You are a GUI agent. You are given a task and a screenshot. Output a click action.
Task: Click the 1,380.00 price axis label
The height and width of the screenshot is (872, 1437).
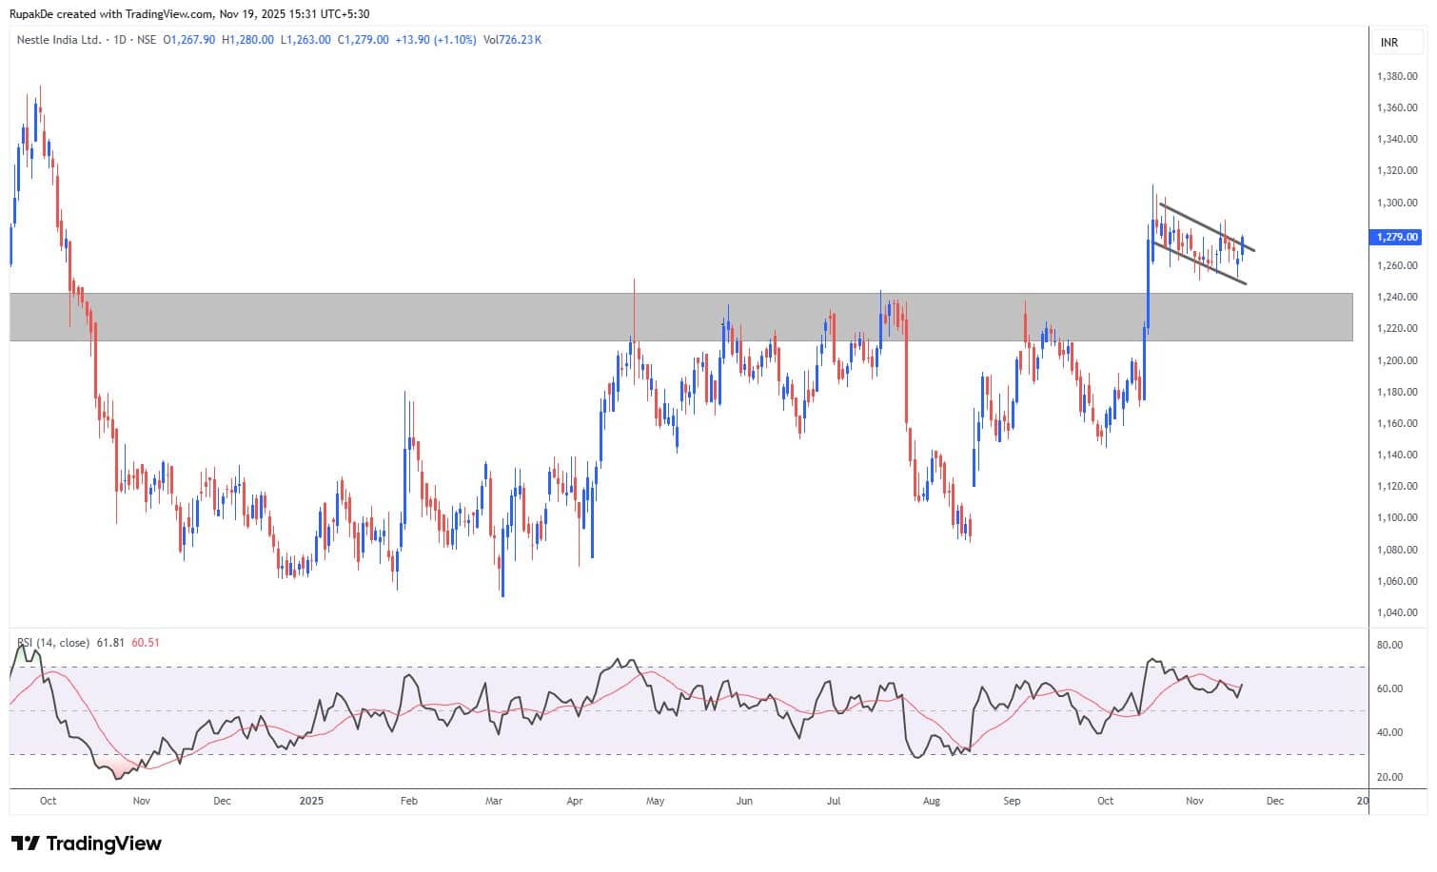[x=1396, y=76]
